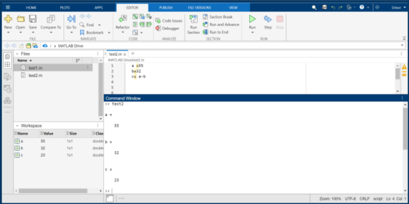This screenshot has width=409, height=204.
Task: Click the Step icon in Run section
Action: coord(268,20)
